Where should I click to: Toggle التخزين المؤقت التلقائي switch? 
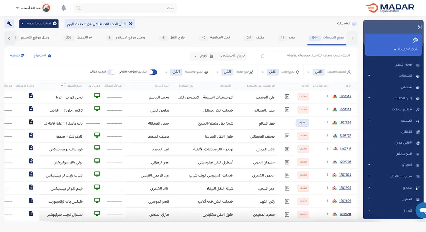tap(153, 72)
